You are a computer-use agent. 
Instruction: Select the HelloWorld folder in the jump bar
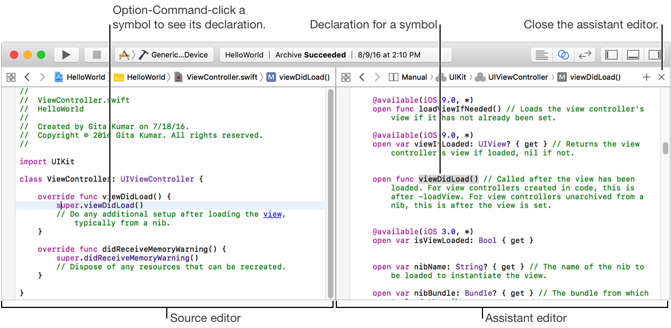tap(140, 77)
